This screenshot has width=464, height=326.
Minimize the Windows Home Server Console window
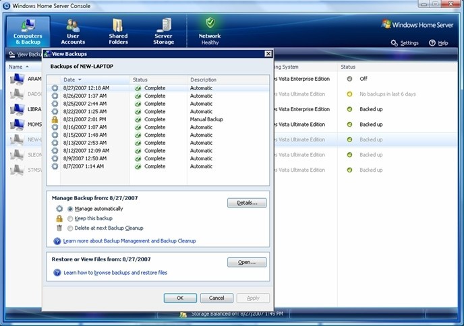[x=423, y=4]
